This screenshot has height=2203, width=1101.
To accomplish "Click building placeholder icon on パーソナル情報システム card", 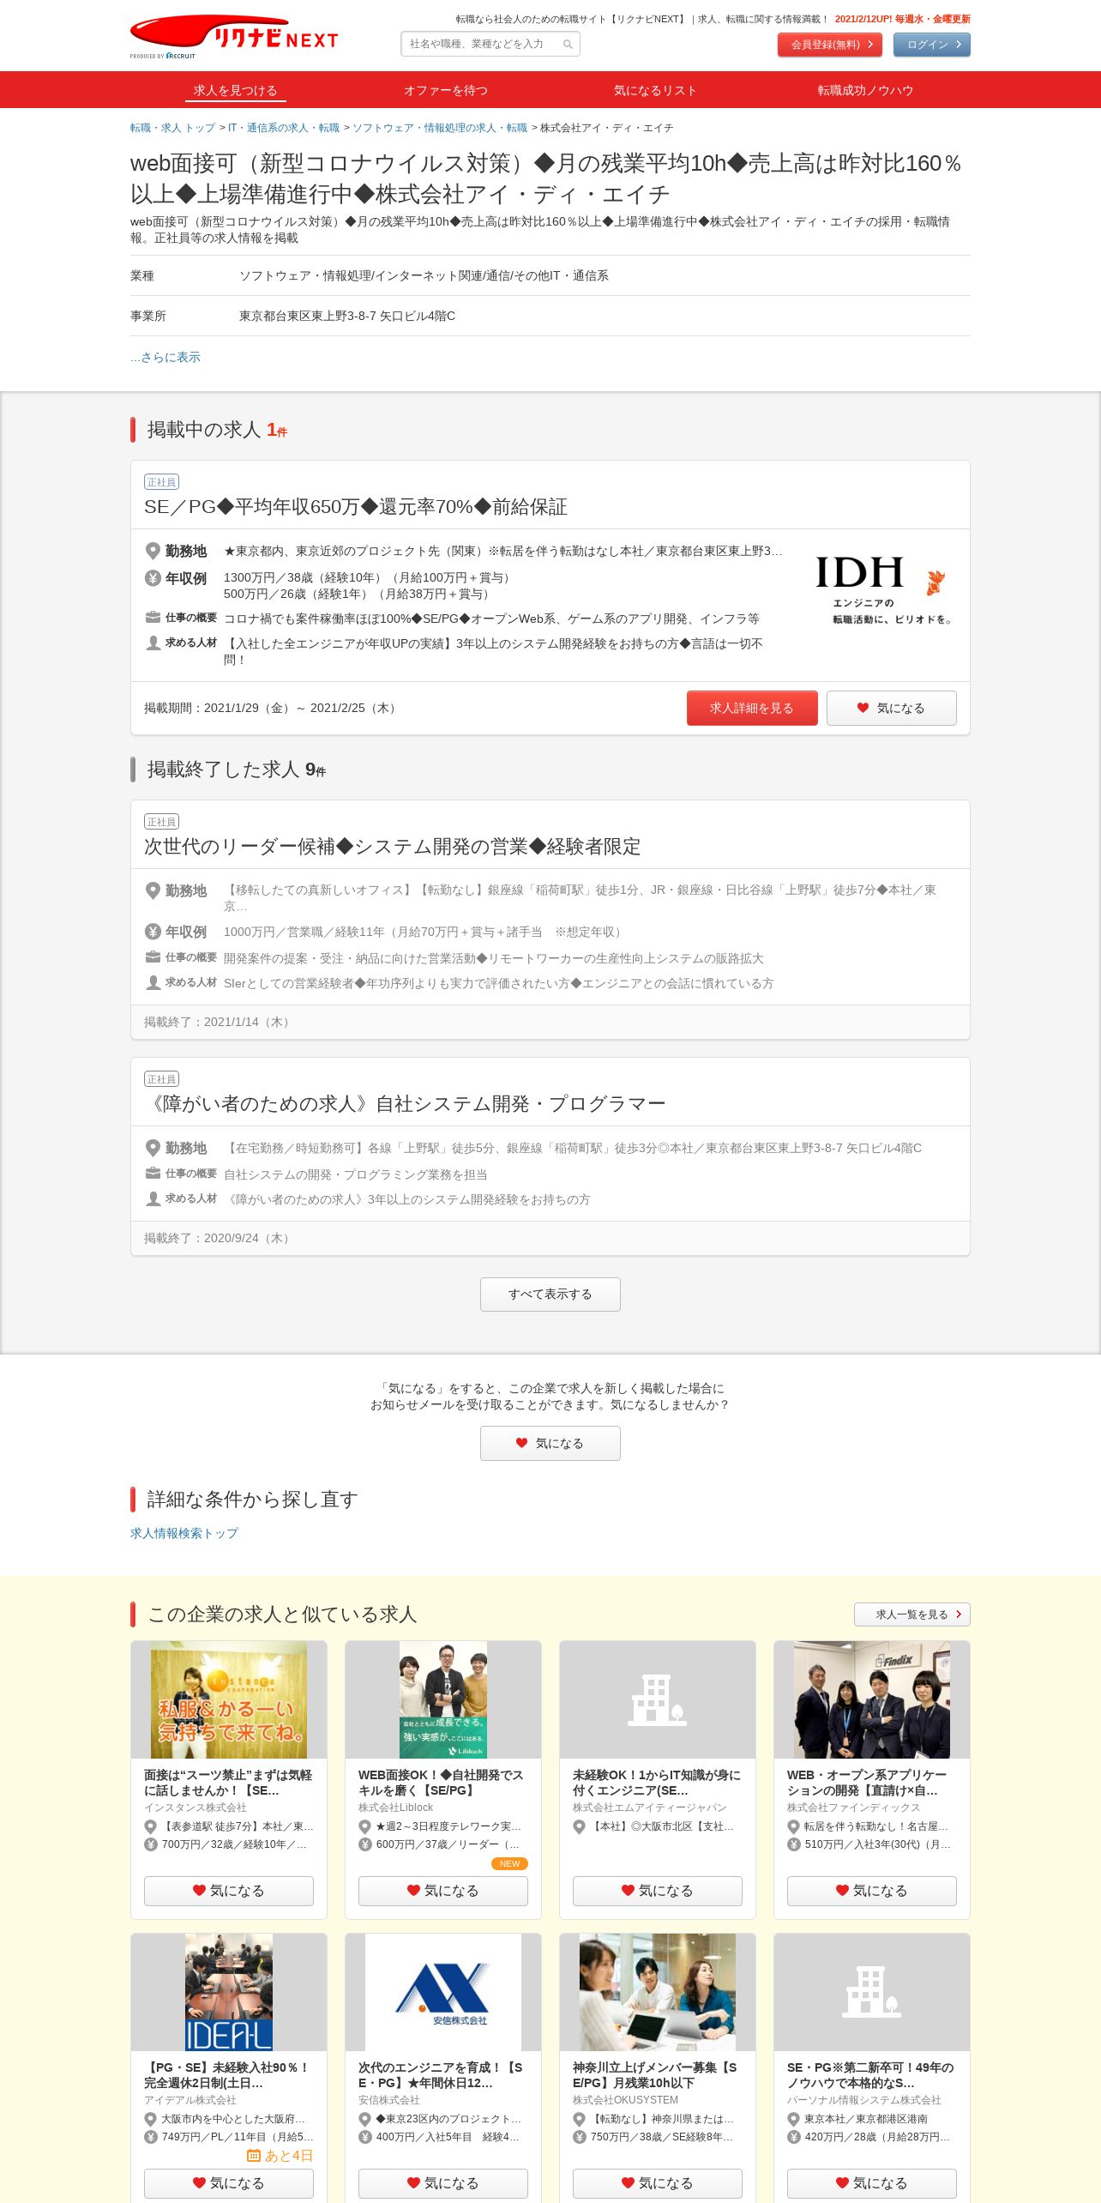I will (x=872, y=1992).
